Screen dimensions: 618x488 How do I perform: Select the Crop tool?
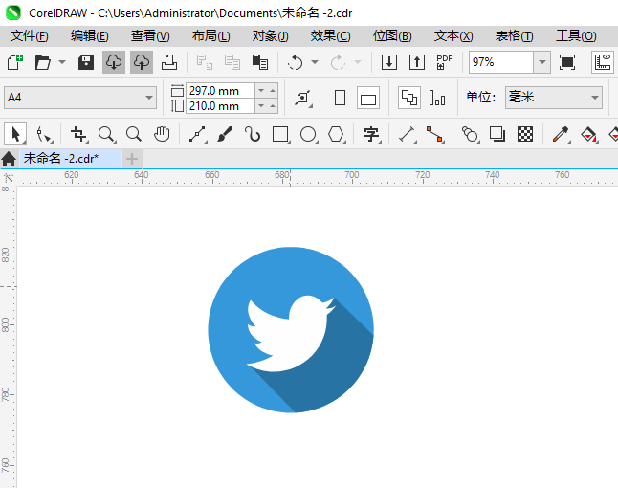78,134
